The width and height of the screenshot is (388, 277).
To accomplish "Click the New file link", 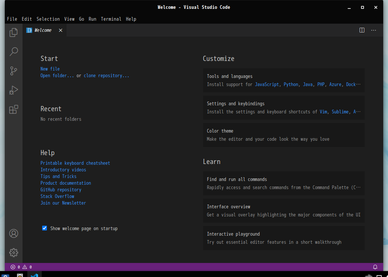I will [x=50, y=69].
